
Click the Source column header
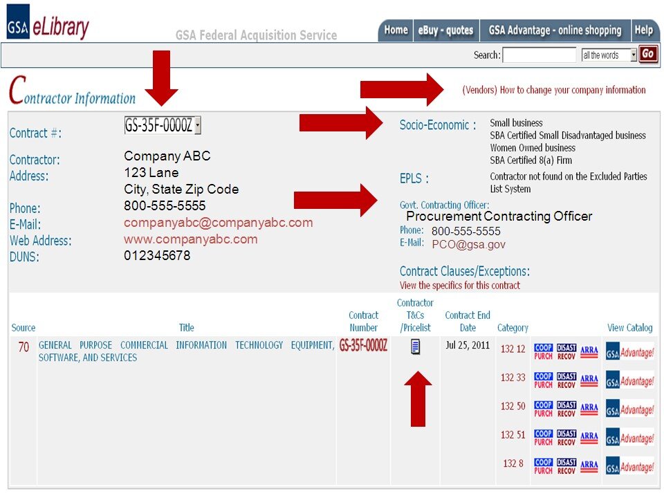coord(24,328)
